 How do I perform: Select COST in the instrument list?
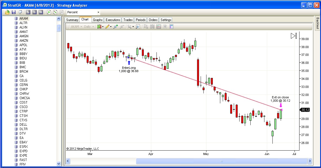(23, 103)
